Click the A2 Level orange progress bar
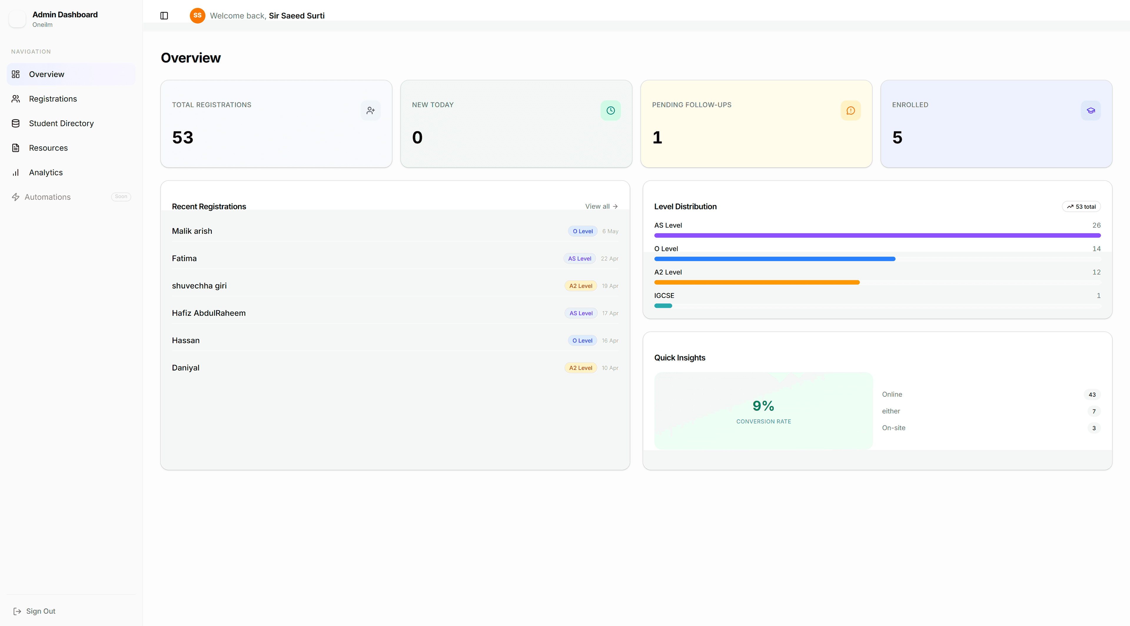Screen dimensions: 1130x626 pos(757,282)
